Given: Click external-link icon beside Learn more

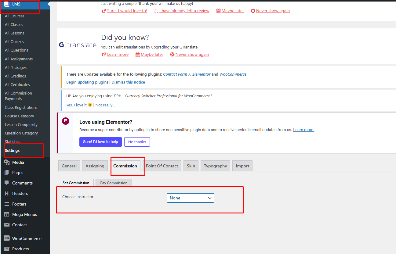Looking at the screenshot, I should click(104, 55).
